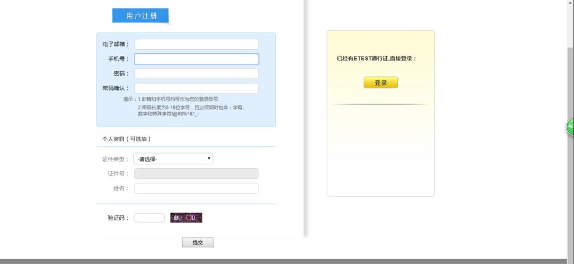This screenshot has width=574, height=264.
Task: Focus the 手机号 phone number field
Action: pyautogui.click(x=196, y=59)
